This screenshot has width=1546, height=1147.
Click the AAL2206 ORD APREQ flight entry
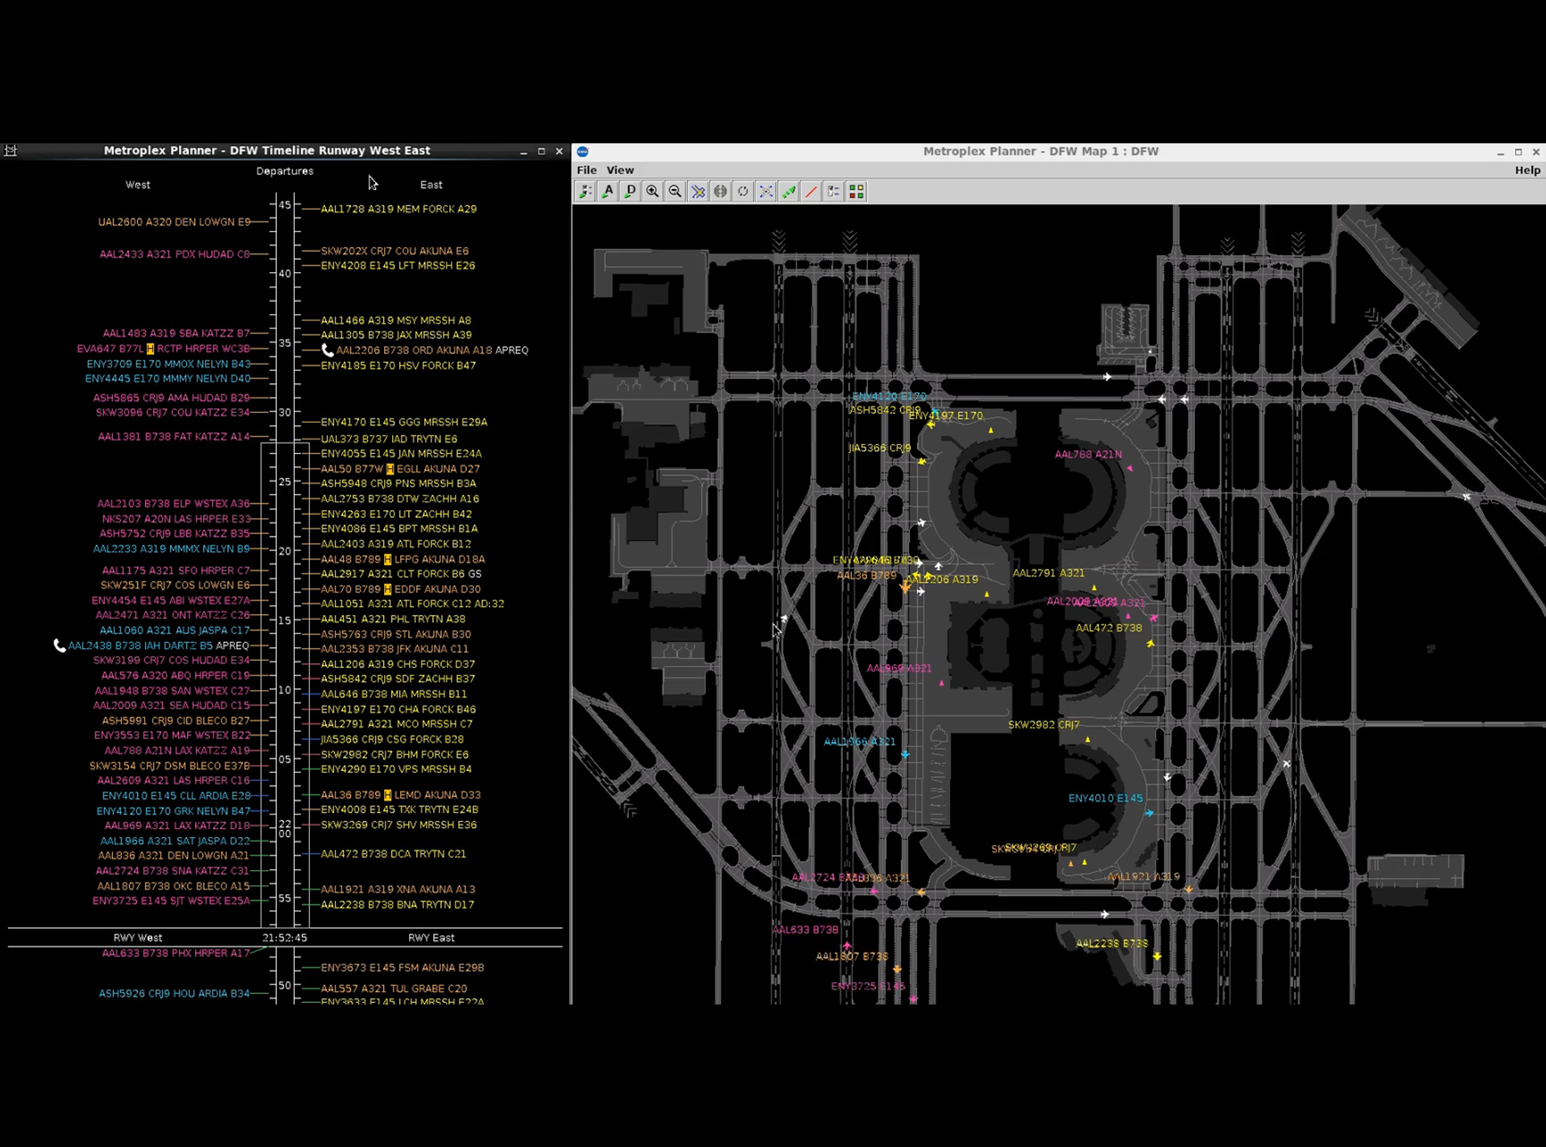(415, 349)
